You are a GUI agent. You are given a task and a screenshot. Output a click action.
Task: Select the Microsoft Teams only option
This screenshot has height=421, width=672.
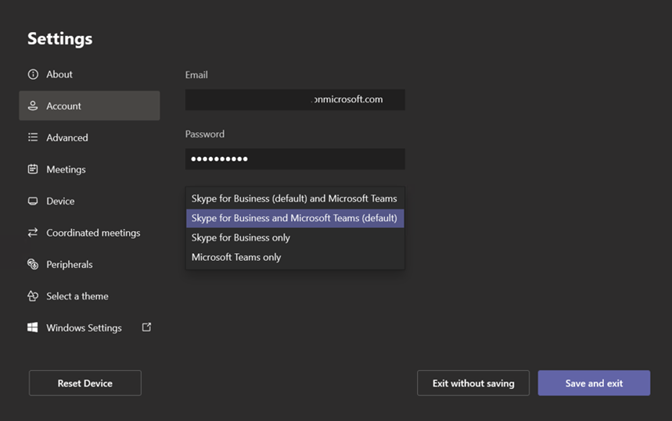pyautogui.click(x=236, y=257)
